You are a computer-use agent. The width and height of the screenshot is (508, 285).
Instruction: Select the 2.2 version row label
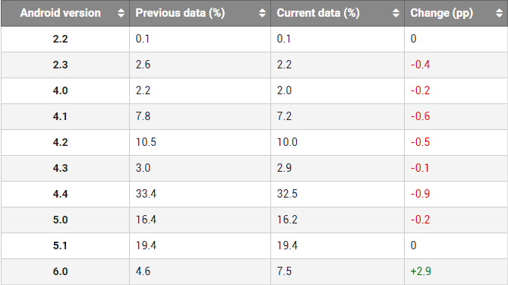point(60,39)
